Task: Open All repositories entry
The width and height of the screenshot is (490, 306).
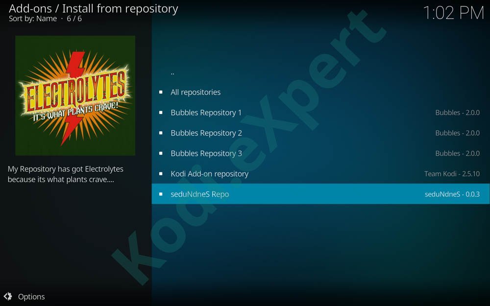Action: 320,92
